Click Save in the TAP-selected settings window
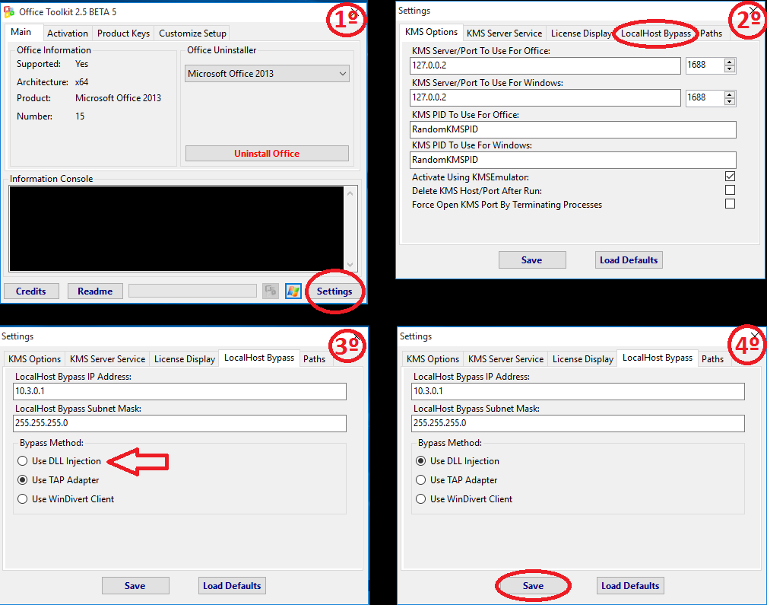The image size is (767, 605). tap(135, 586)
